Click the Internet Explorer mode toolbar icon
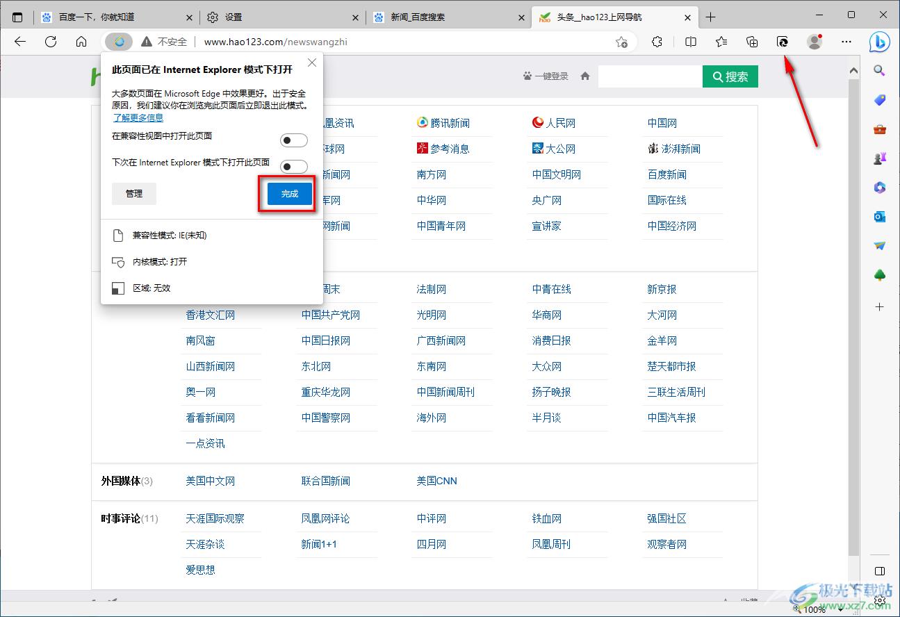This screenshot has width=900, height=617. click(783, 42)
